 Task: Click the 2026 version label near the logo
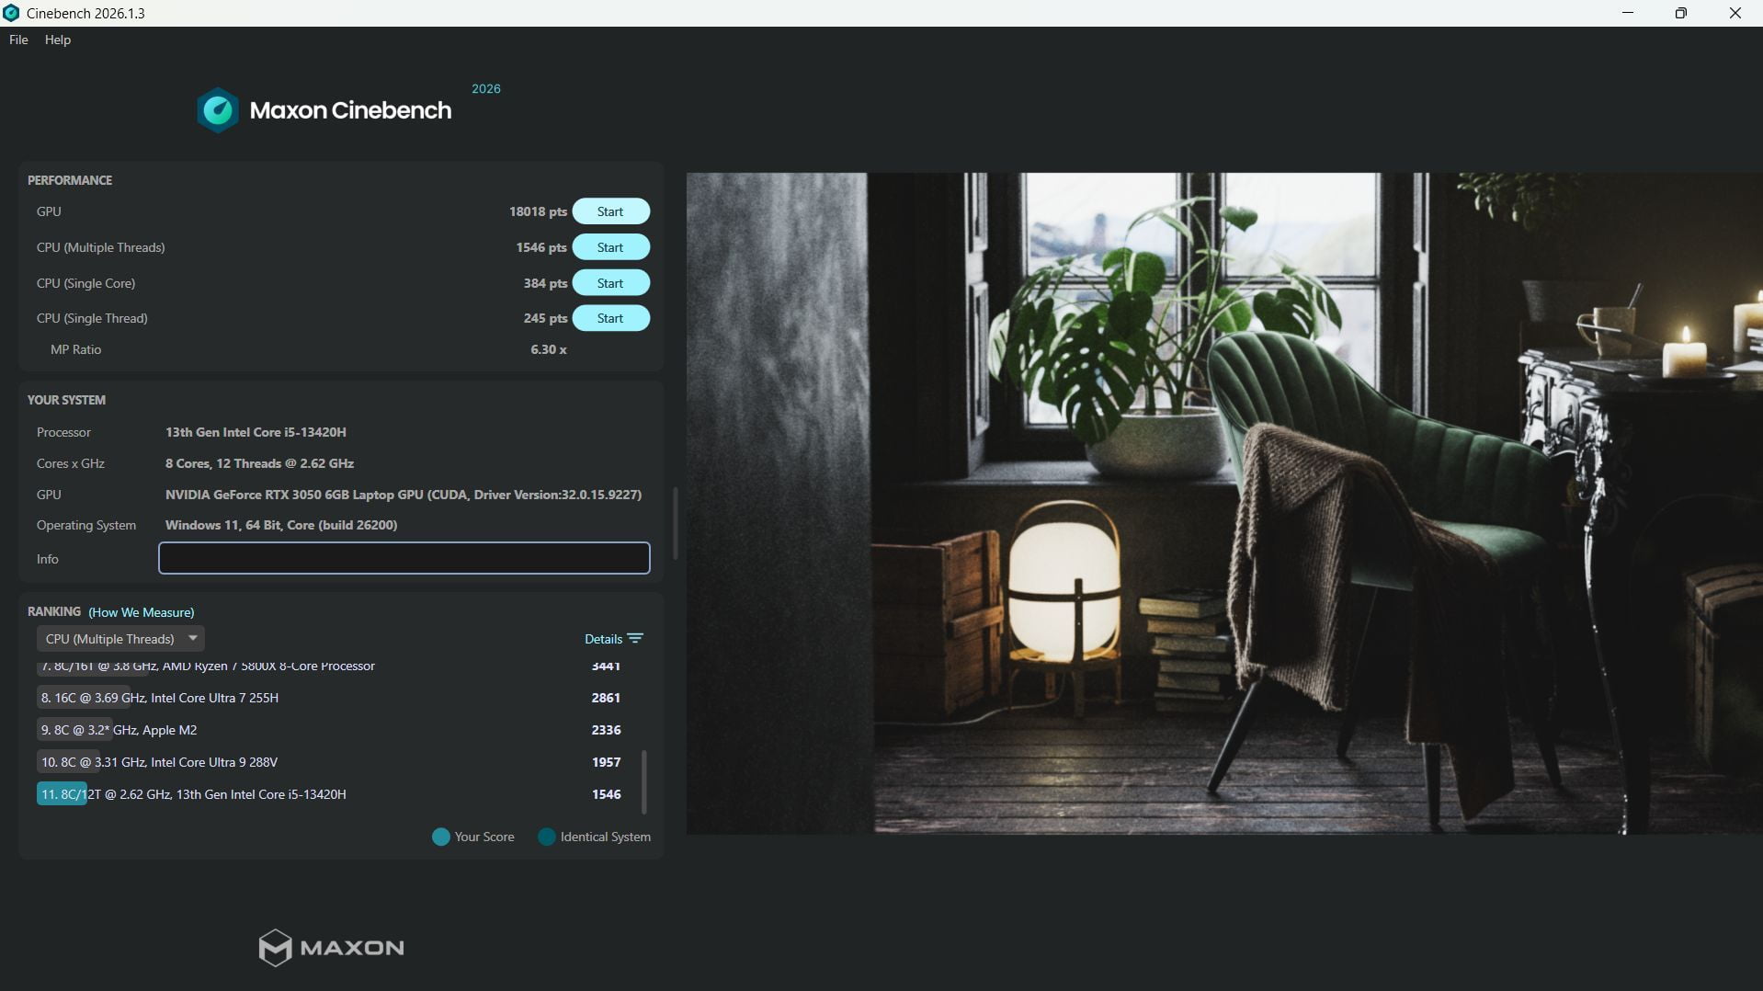click(486, 89)
